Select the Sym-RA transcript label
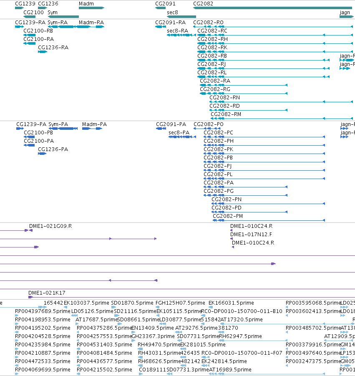The width and height of the screenshot is (355, 376). [58, 22]
